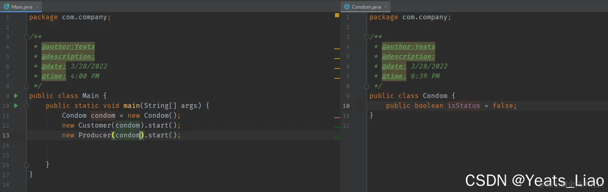Place cursor on 'package com.company;' in Main.java
608x192 pixels.
(70, 17)
